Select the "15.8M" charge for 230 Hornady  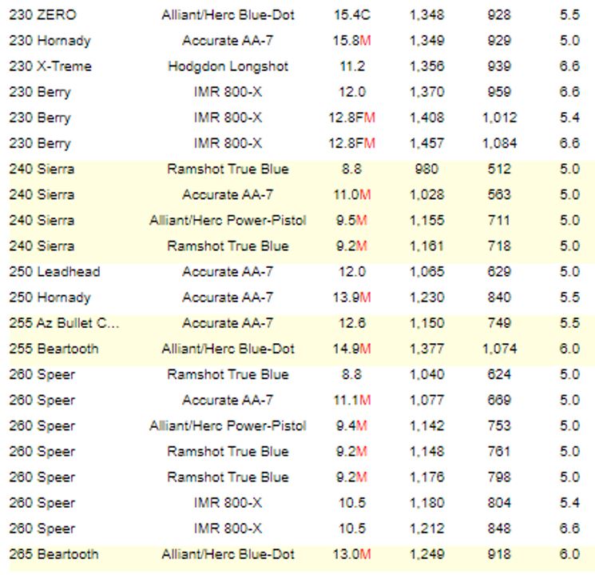coord(351,41)
